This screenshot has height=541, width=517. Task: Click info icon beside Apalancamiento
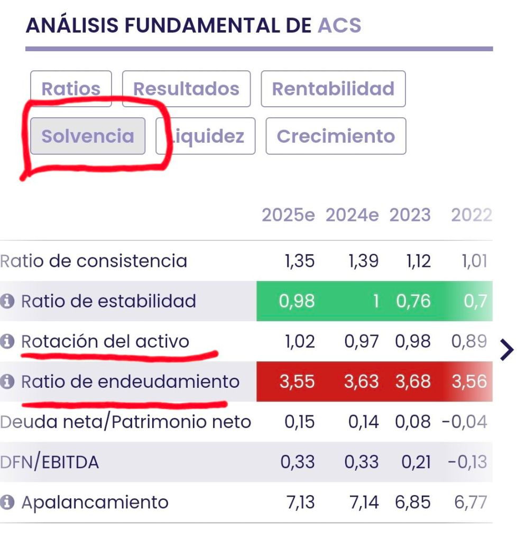click(7, 502)
